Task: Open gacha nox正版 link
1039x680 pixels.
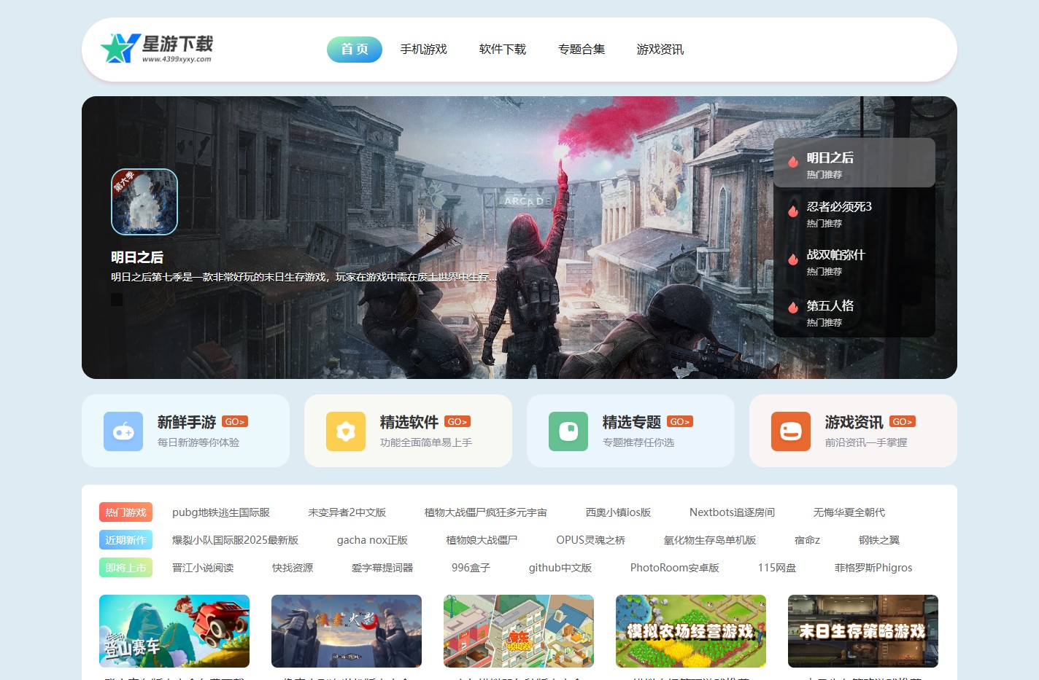Action: (x=372, y=540)
